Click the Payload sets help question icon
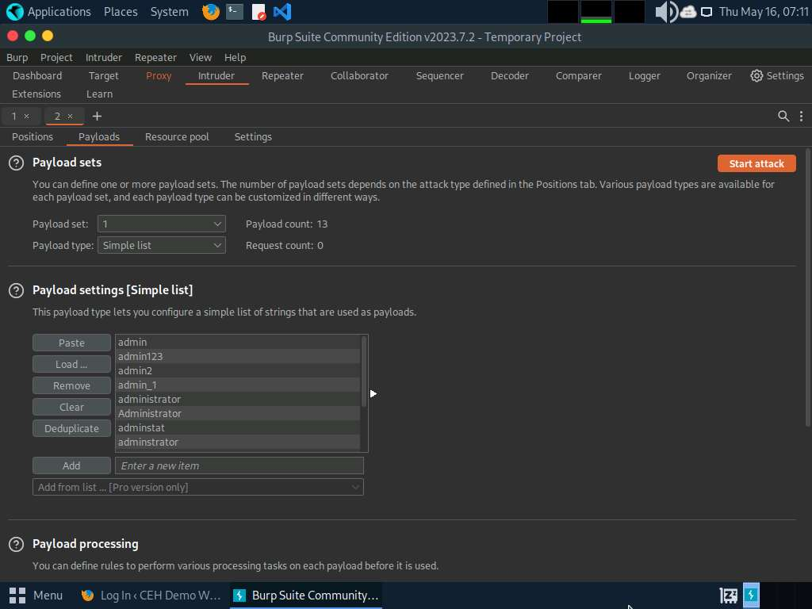Screen dimensions: 812x609 (16, 163)
